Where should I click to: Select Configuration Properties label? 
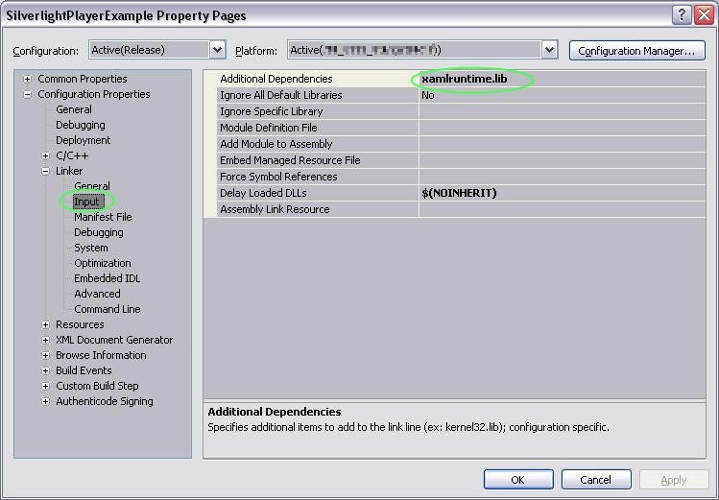point(93,94)
